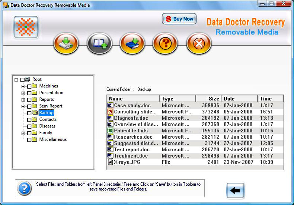Click the Buy Now button
This screenshot has height=205, width=294.
point(179,19)
